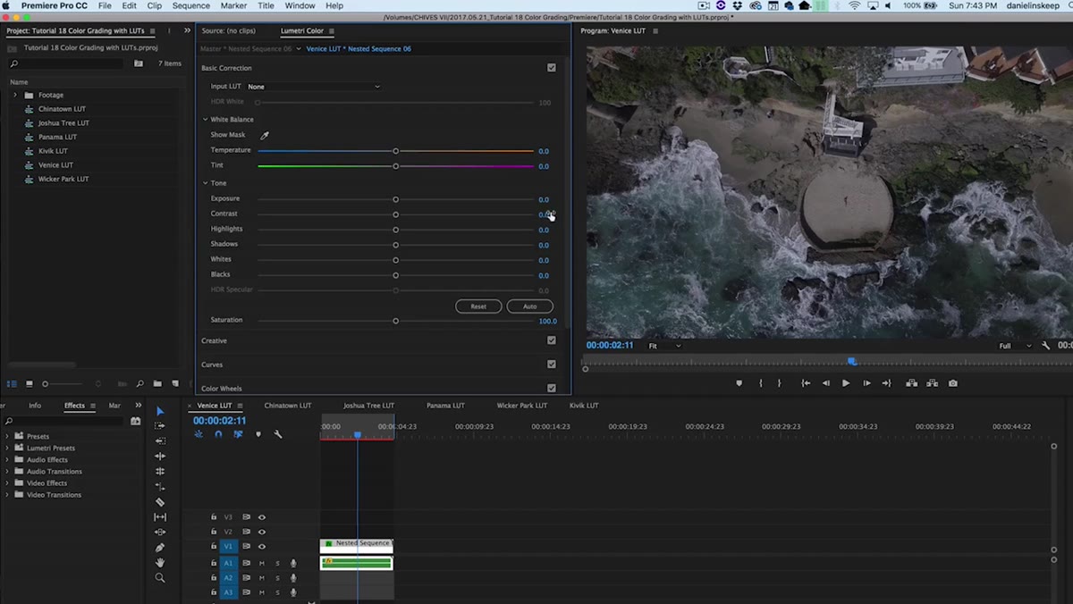Select the Slip tool
This screenshot has height=604, width=1073.
[160, 517]
